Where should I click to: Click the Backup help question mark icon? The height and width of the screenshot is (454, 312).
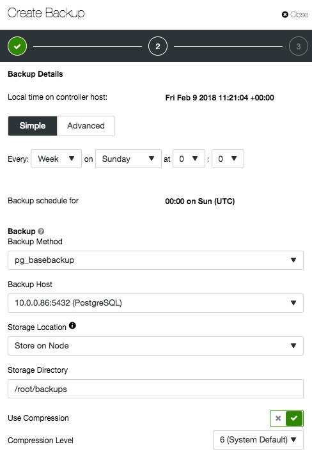click(41, 231)
